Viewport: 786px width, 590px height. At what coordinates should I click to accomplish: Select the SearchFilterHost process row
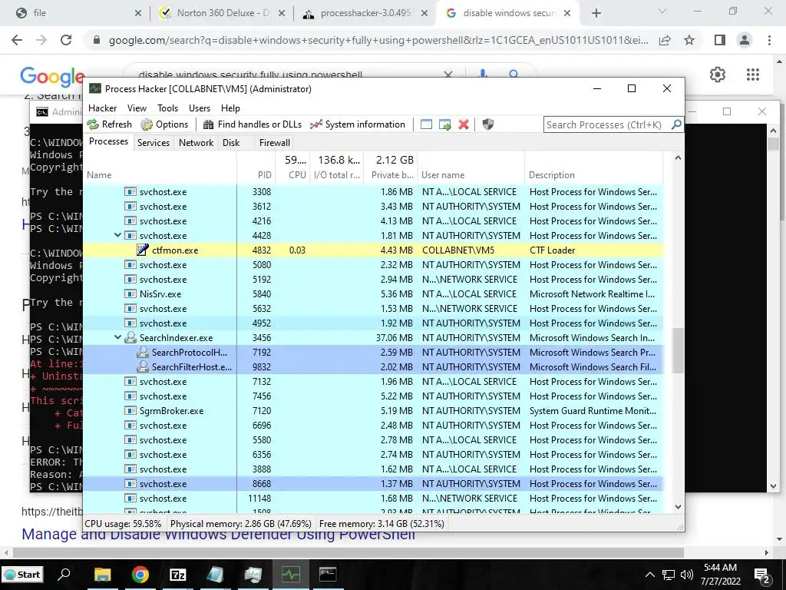[x=373, y=366]
